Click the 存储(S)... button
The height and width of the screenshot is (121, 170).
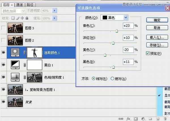click(157, 45)
